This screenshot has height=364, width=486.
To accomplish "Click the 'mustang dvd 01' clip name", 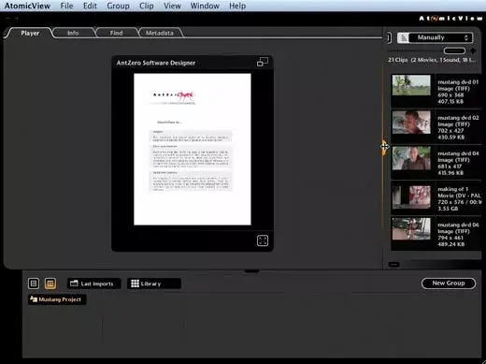I will pyautogui.click(x=458, y=82).
